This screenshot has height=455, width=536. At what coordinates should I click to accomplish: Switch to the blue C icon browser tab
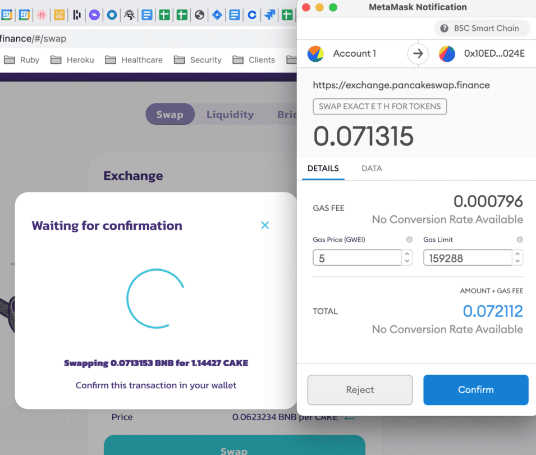tap(252, 15)
